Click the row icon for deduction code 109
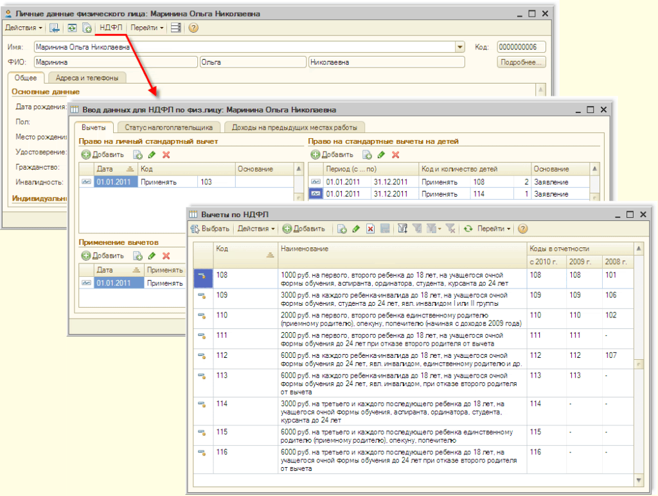Image resolution: width=658 pixels, height=496 pixels. (202, 296)
